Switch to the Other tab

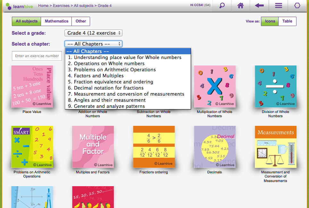point(81,21)
